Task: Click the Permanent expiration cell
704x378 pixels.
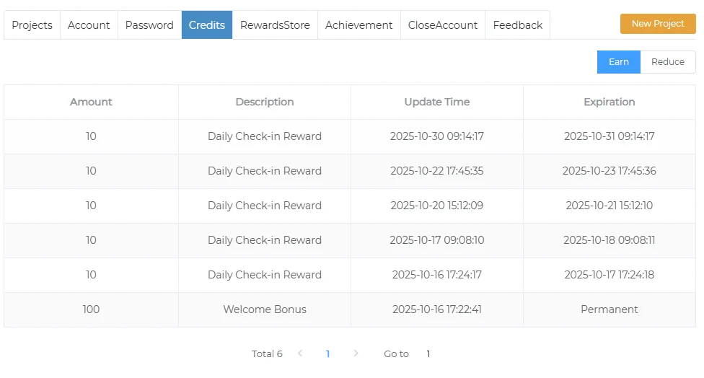Action: [610, 309]
